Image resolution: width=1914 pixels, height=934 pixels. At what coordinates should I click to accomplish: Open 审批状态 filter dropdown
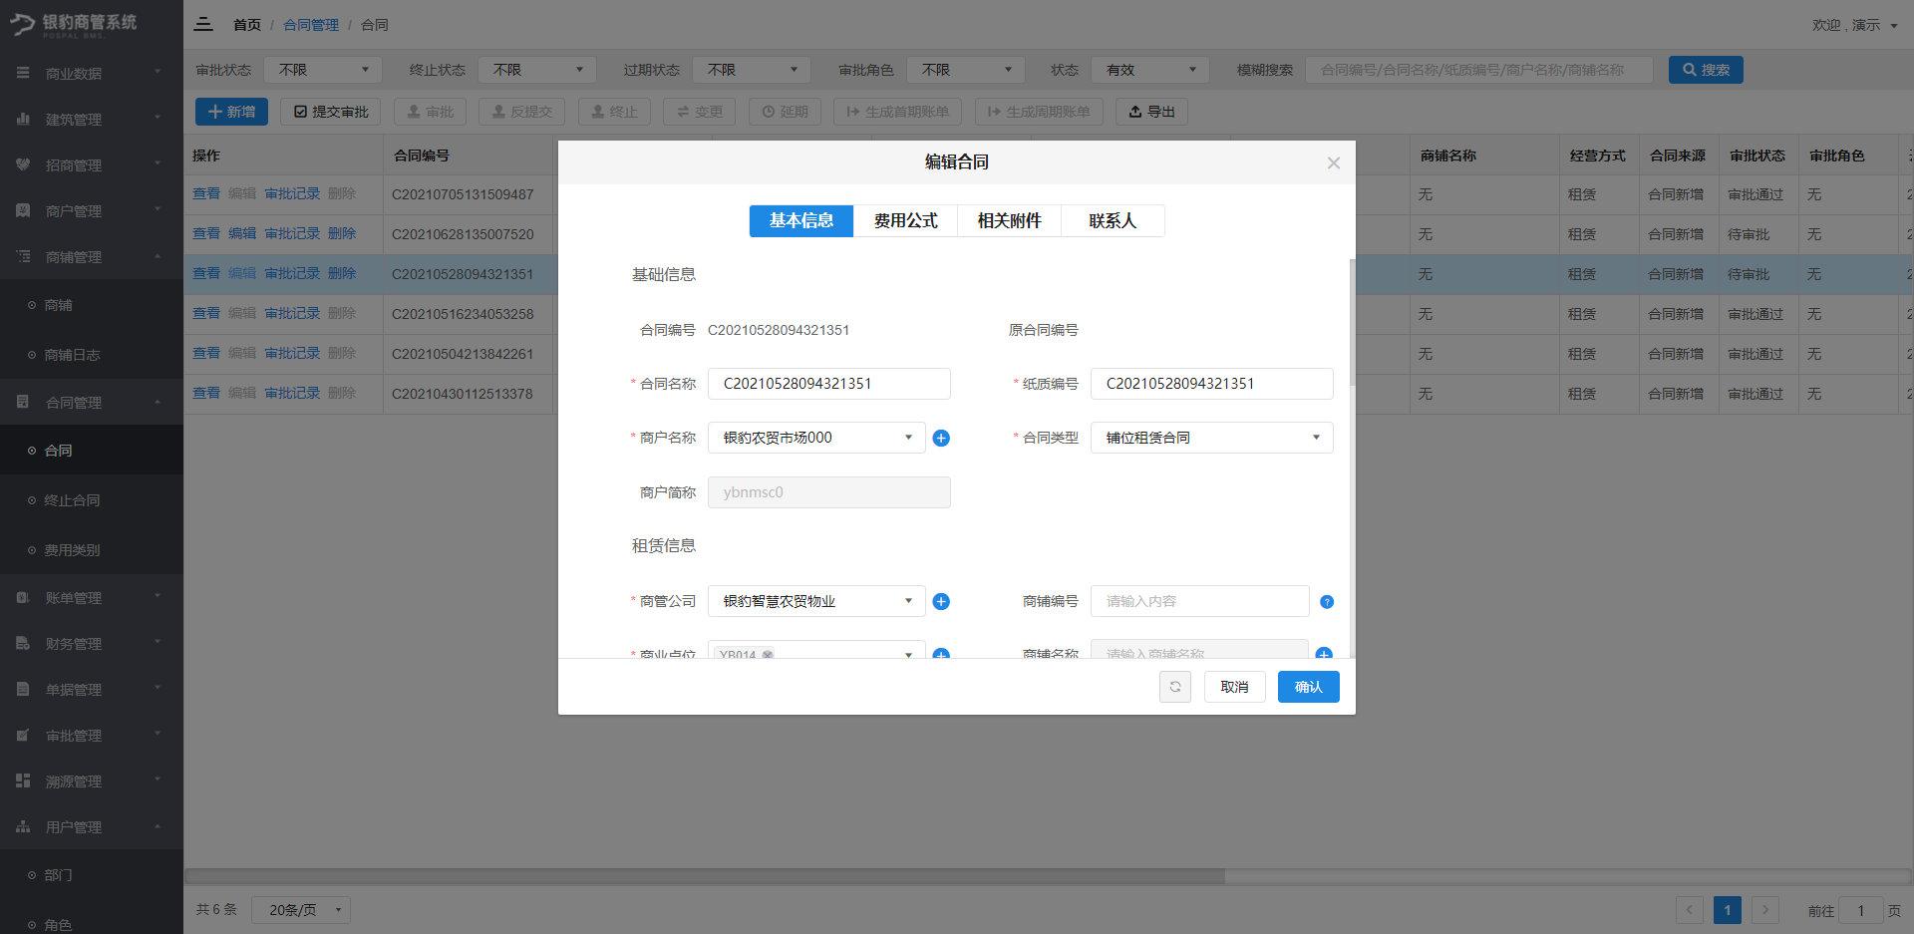click(323, 70)
